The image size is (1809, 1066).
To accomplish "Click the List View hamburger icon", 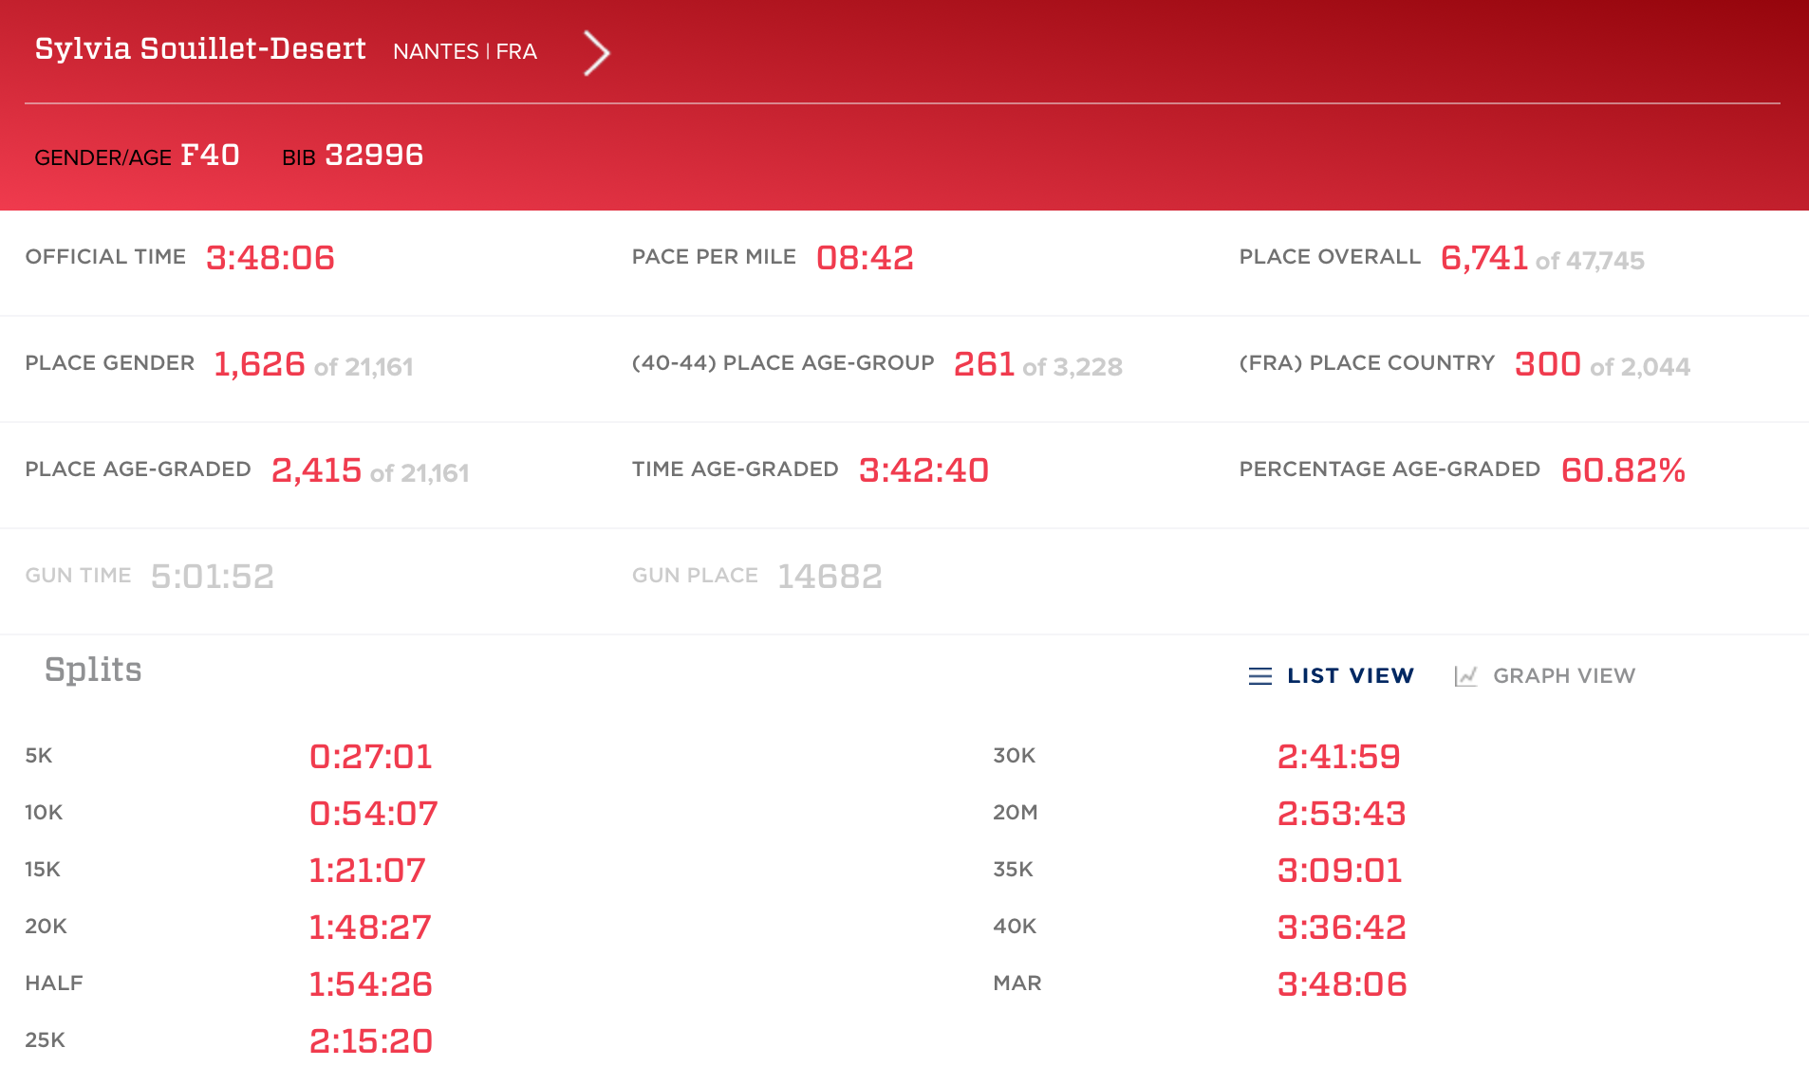I will pyautogui.click(x=1259, y=676).
